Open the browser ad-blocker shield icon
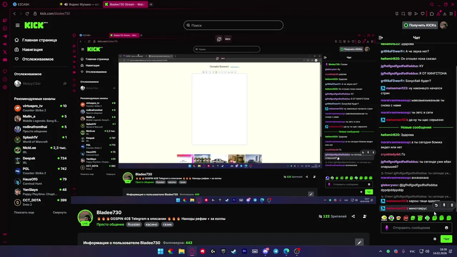The height and width of the screenshot is (257, 457). 410,14
